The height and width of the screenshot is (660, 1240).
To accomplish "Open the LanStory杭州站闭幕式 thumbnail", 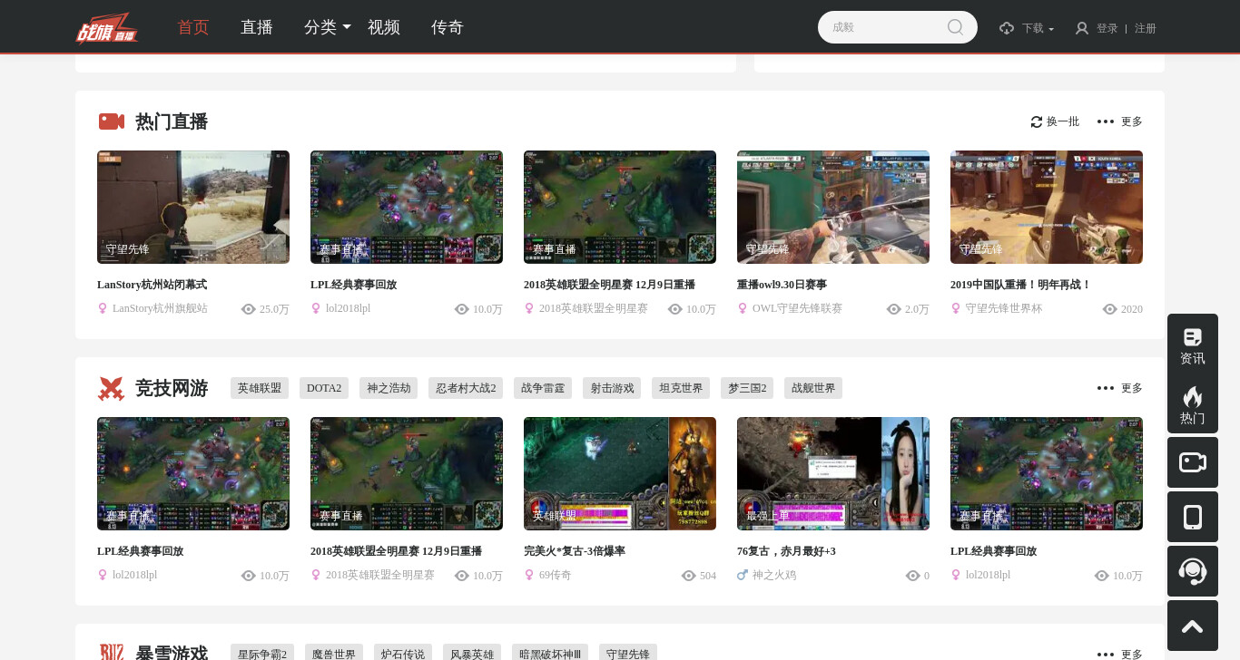I will 193,207.
